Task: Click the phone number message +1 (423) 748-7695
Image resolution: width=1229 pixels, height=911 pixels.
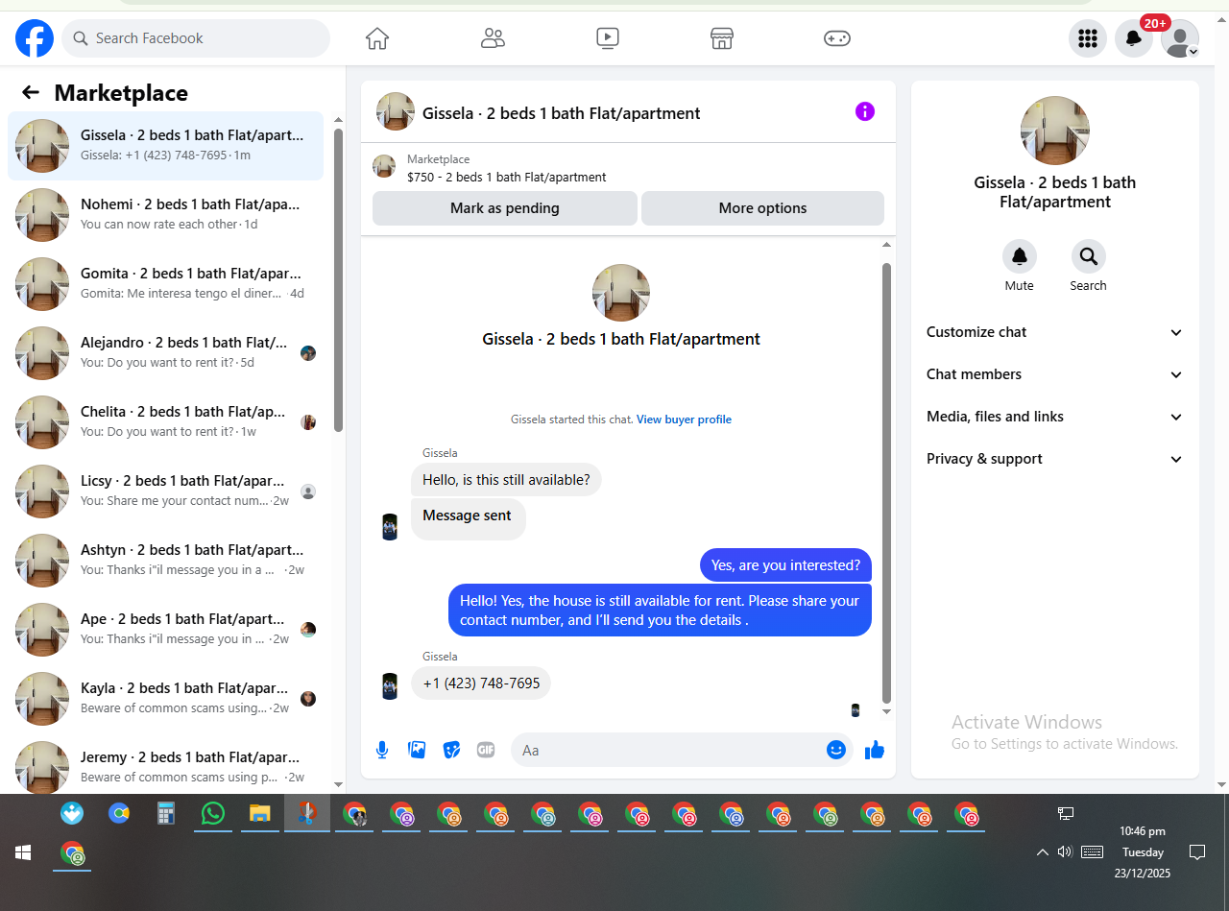Action: [x=481, y=683]
